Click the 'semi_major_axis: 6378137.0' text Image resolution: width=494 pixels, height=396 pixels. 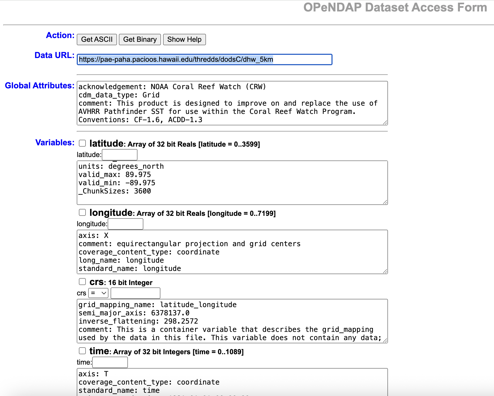134,313
